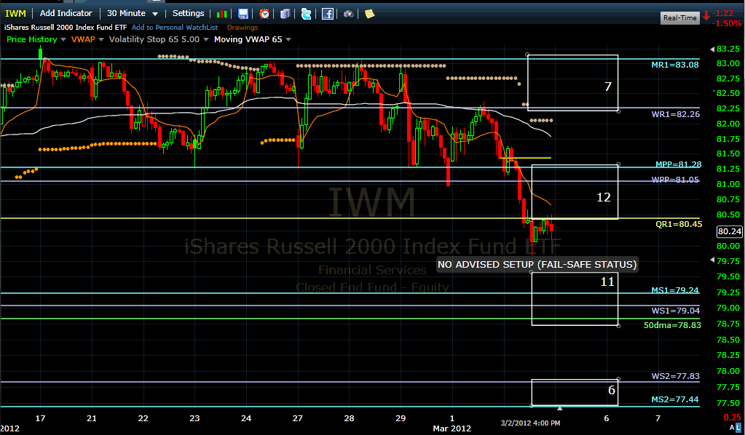The width and height of the screenshot is (745, 435).
Task: Share chart via the Twitter icon
Action: pyautogui.click(x=307, y=14)
